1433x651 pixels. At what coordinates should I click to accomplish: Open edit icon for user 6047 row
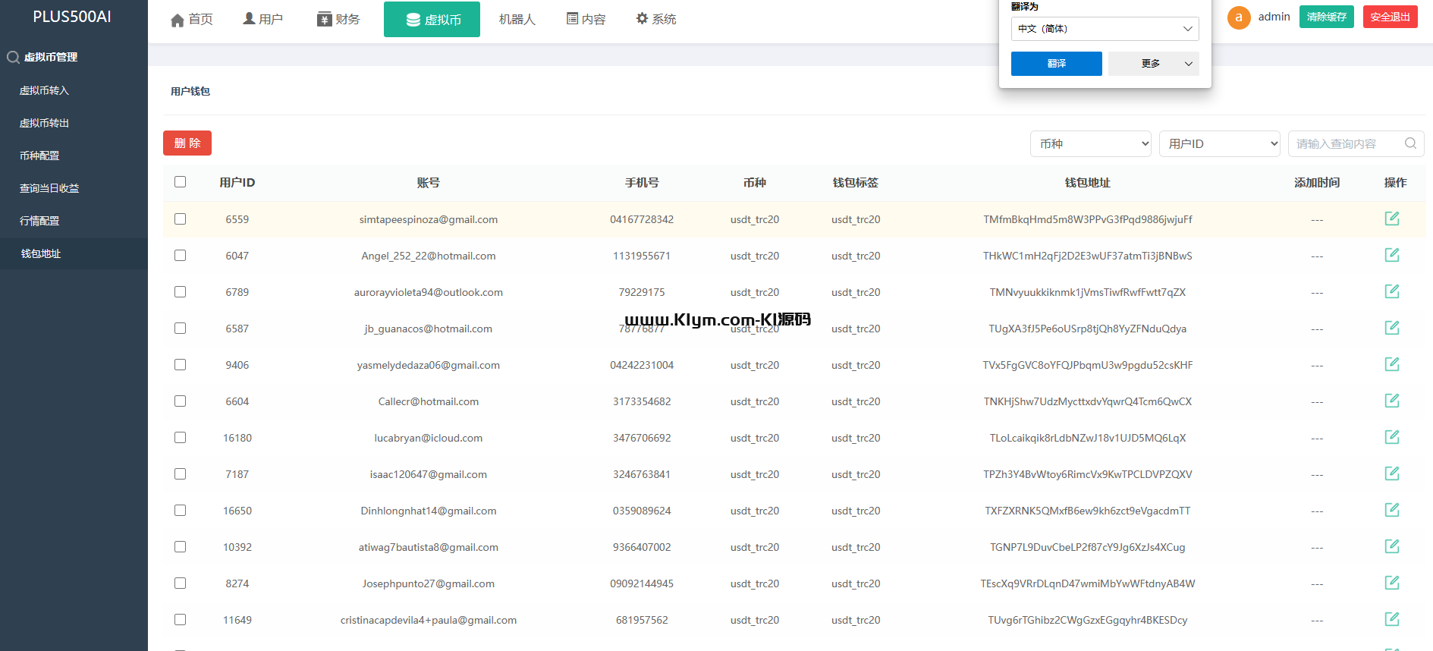coord(1391,255)
